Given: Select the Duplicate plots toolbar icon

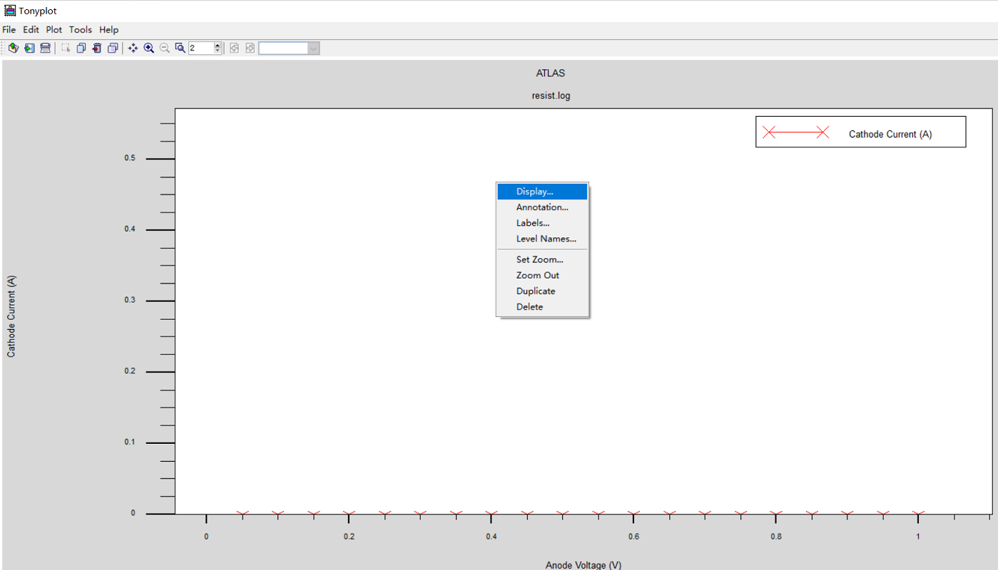Looking at the screenshot, I should click(113, 48).
